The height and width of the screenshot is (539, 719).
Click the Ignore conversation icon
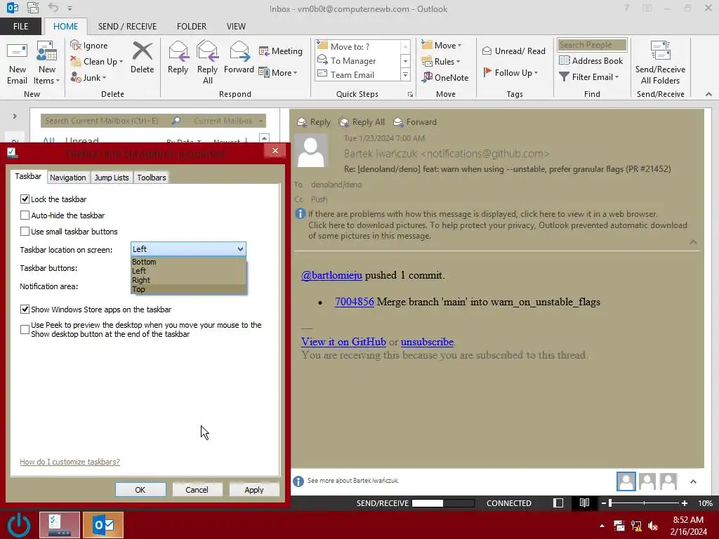(x=76, y=45)
